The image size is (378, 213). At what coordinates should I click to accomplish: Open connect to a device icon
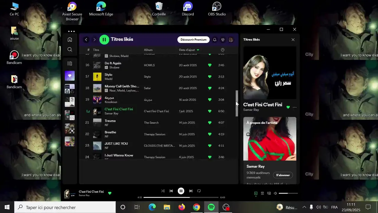coord(269,193)
